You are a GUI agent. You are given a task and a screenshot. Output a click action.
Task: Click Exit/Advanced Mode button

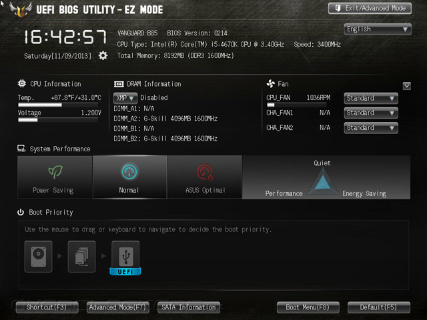pyautogui.click(x=370, y=9)
